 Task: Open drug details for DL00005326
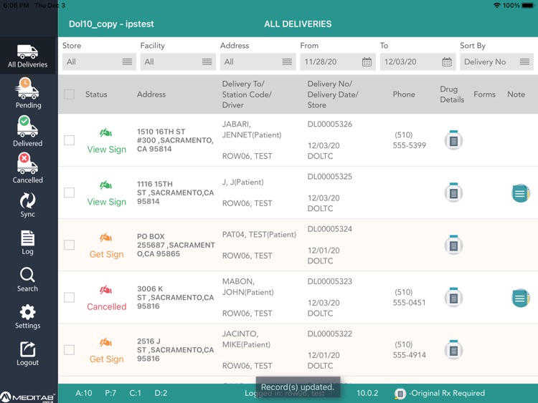[453, 140]
